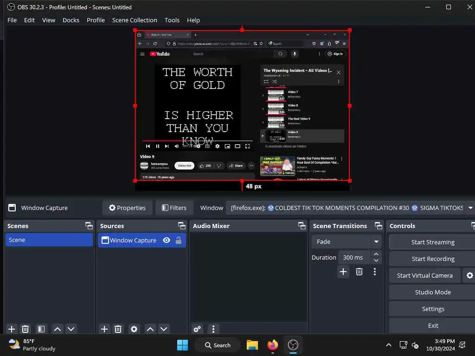This screenshot has height=356, width=475.
Task: Open the Fade transition dropdown
Action: click(x=346, y=242)
